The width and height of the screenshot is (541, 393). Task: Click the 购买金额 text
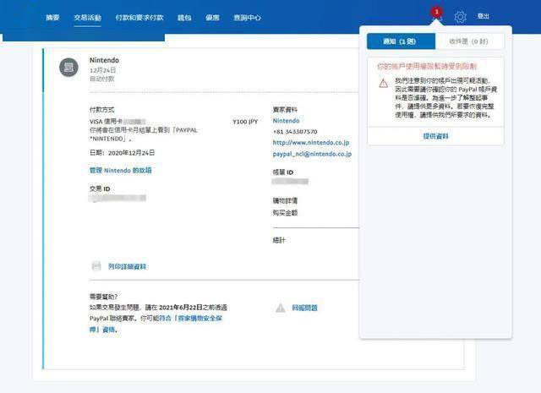click(x=285, y=212)
